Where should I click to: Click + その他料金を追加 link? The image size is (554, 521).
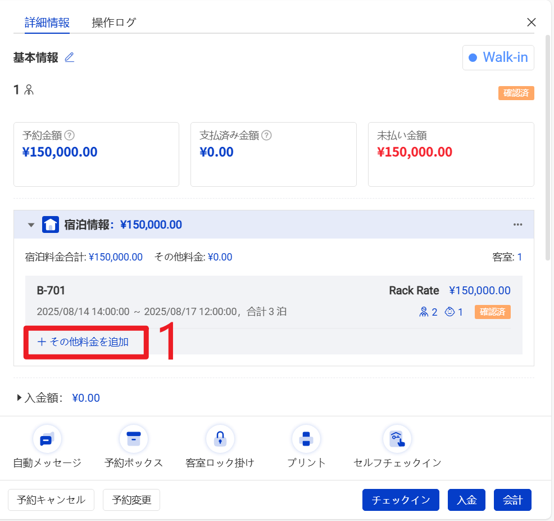(x=83, y=342)
